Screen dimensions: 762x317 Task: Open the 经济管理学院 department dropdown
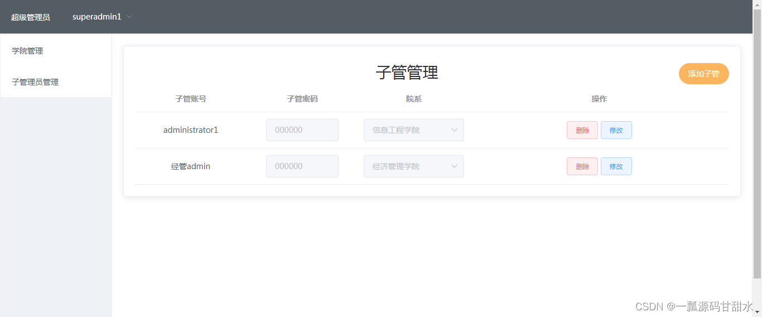(x=414, y=166)
